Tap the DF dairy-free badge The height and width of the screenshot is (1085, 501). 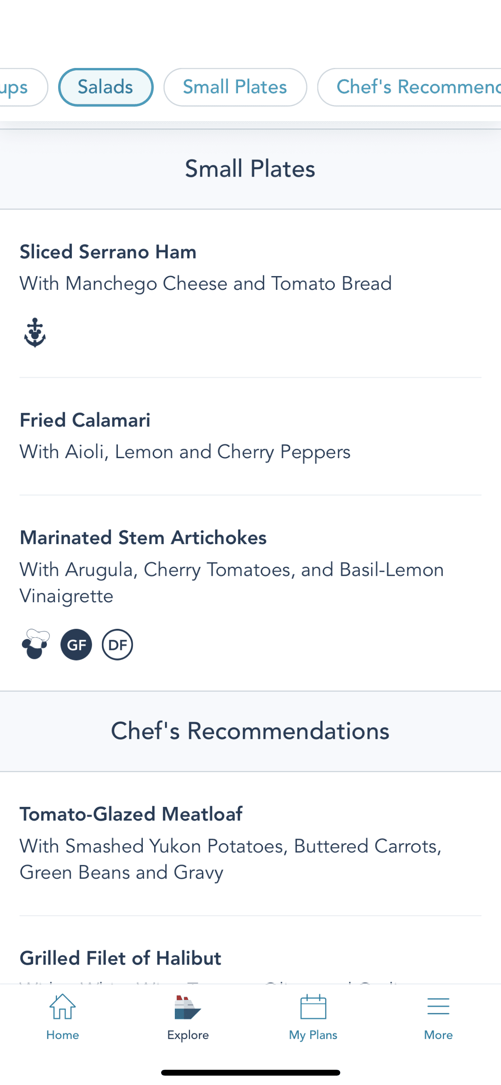[x=117, y=644]
